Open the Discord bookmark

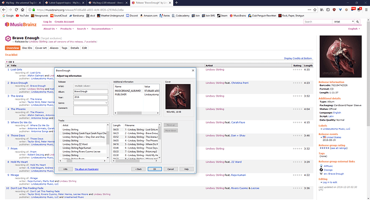point(132,16)
